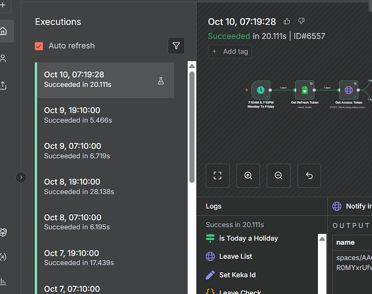372x294 pixels.
Task: Open the 'is Today a Holiday' log entry
Action: (x=248, y=238)
